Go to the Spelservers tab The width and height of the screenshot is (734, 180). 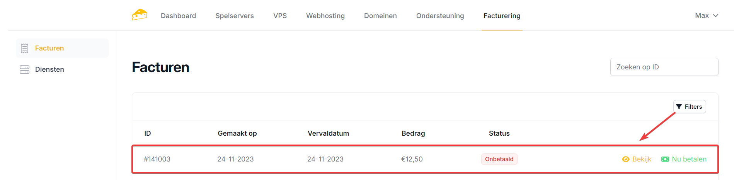pyautogui.click(x=235, y=16)
